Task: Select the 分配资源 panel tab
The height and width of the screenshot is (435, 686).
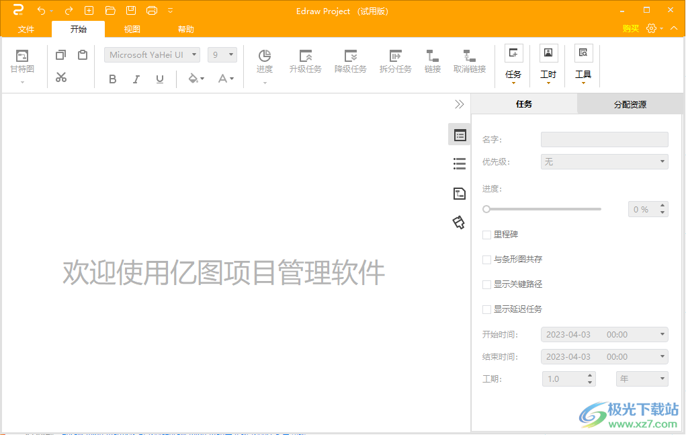Action: click(630, 104)
